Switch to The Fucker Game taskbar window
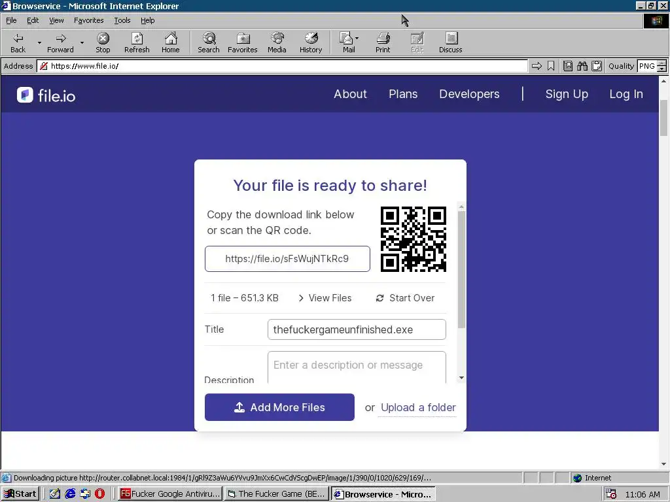 pos(277,494)
